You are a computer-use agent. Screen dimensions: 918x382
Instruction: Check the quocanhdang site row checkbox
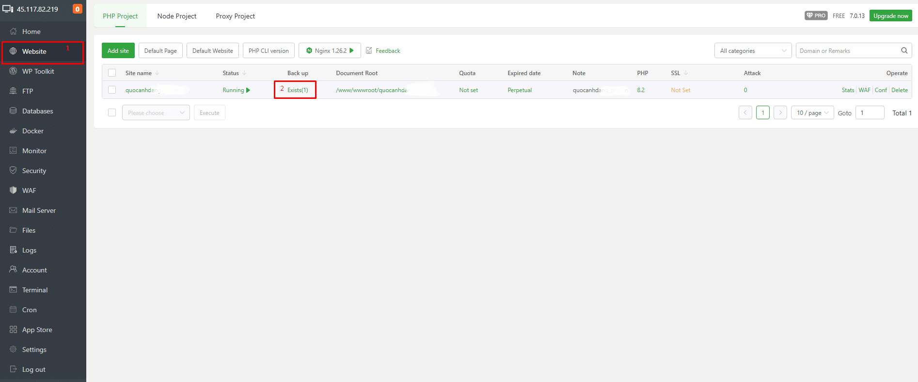[x=112, y=90]
